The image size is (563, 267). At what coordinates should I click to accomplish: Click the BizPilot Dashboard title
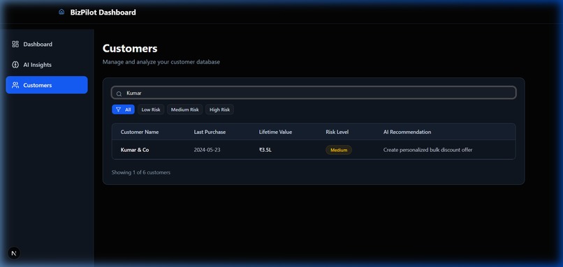click(x=103, y=12)
